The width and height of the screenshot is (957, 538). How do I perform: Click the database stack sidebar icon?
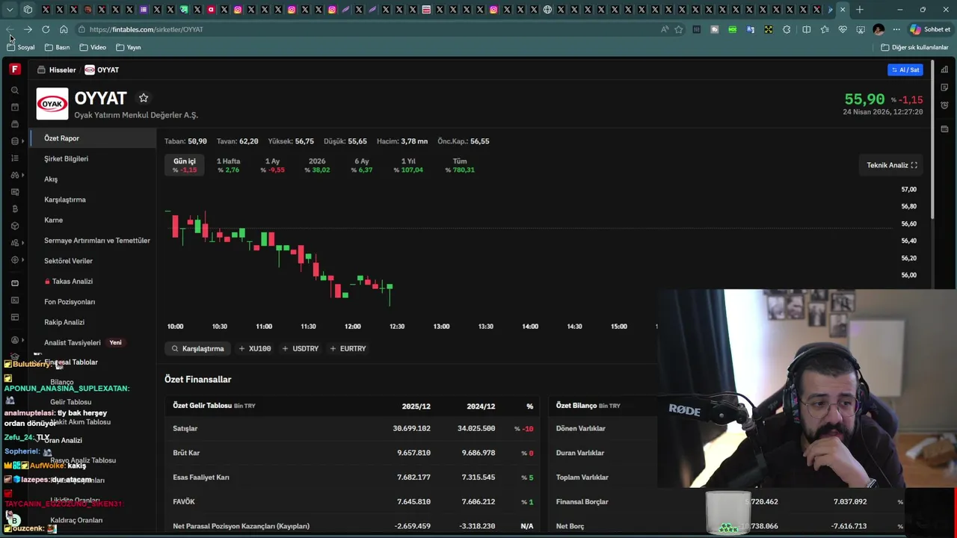[15, 141]
